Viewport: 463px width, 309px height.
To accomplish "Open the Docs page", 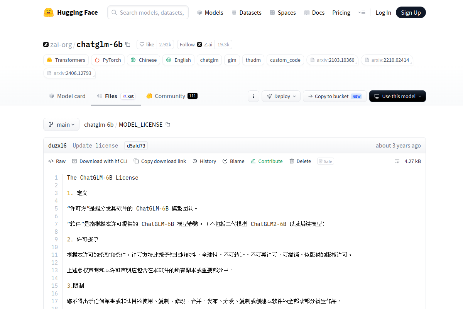I will pos(314,12).
